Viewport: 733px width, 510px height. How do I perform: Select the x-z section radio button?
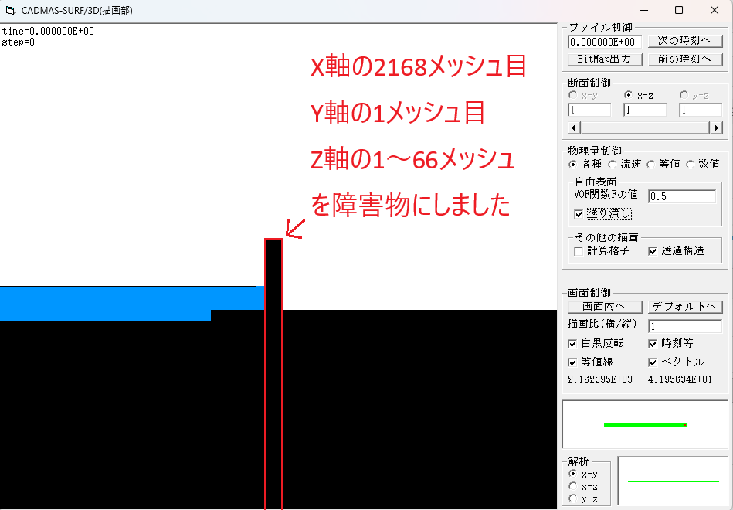[629, 95]
